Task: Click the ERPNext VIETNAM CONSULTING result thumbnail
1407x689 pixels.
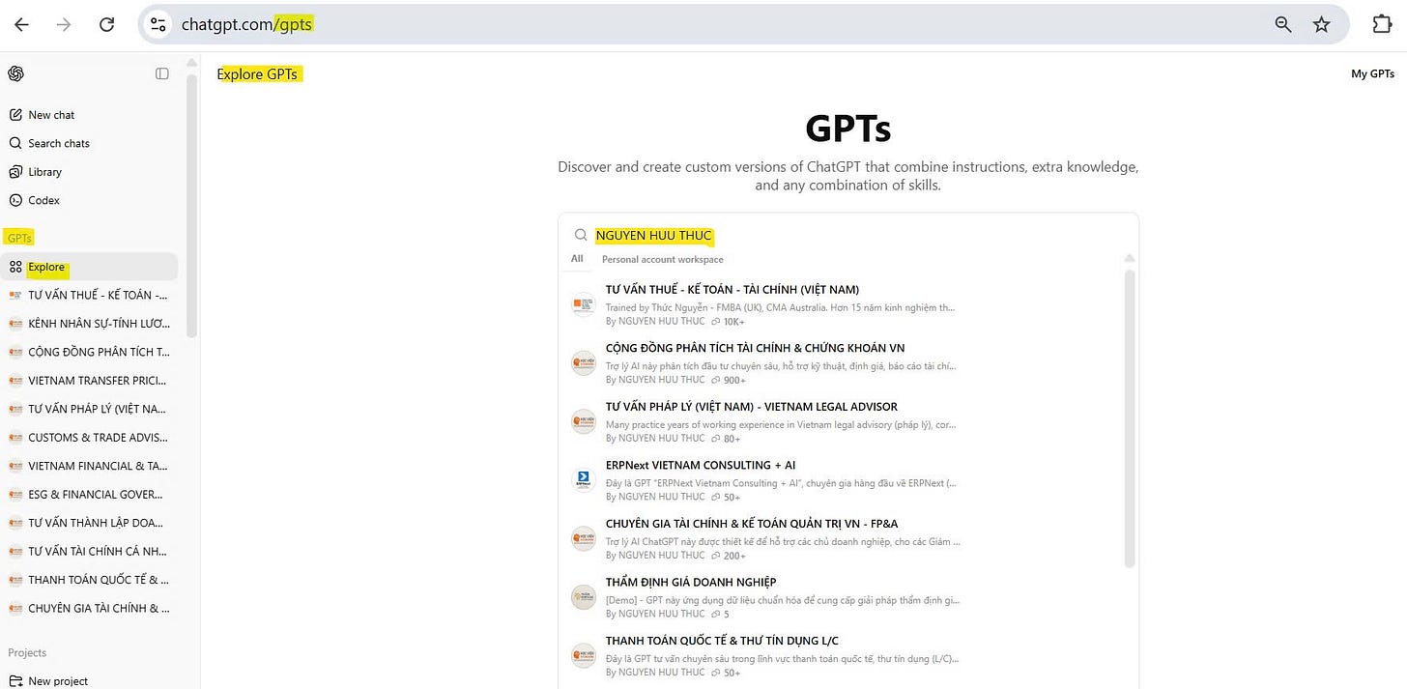Action: click(584, 480)
